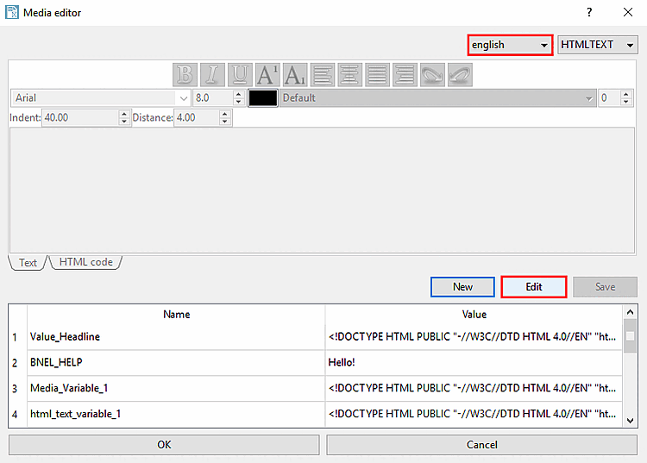The width and height of the screenshot is (647, 463).
Task: Click row number 2 header
Action: click(x=15, y=363)
